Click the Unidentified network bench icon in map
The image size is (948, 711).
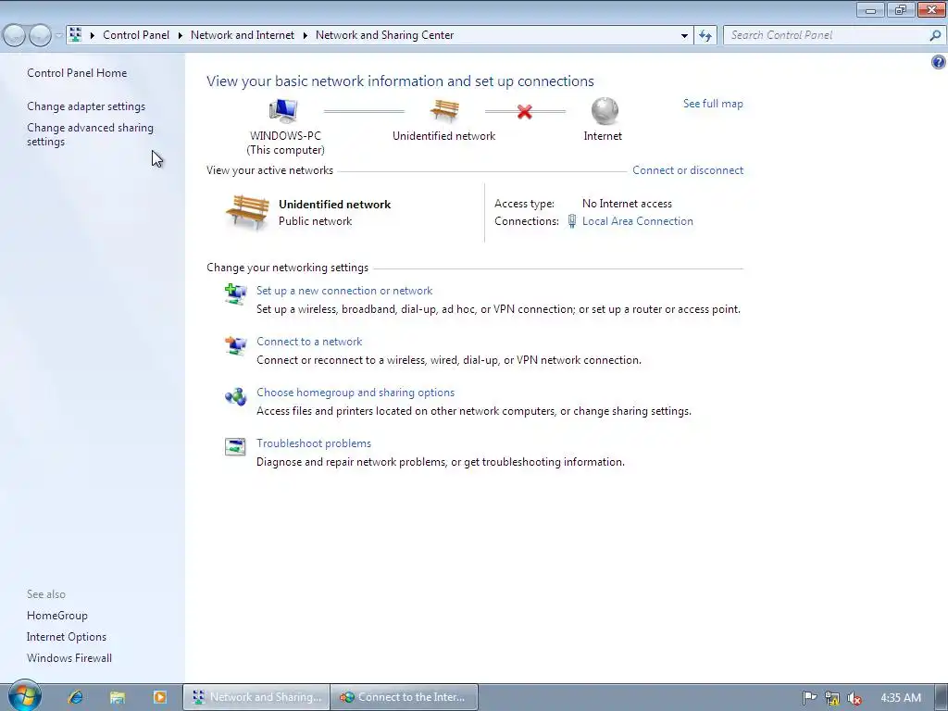coord(444,111)
